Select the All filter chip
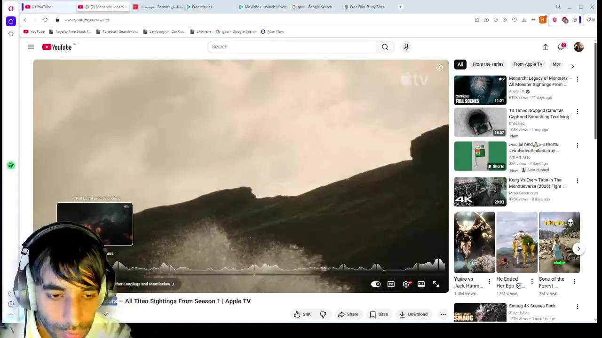Image resolution: width=602 pixels, height=338 pixels. coord(460,64)
